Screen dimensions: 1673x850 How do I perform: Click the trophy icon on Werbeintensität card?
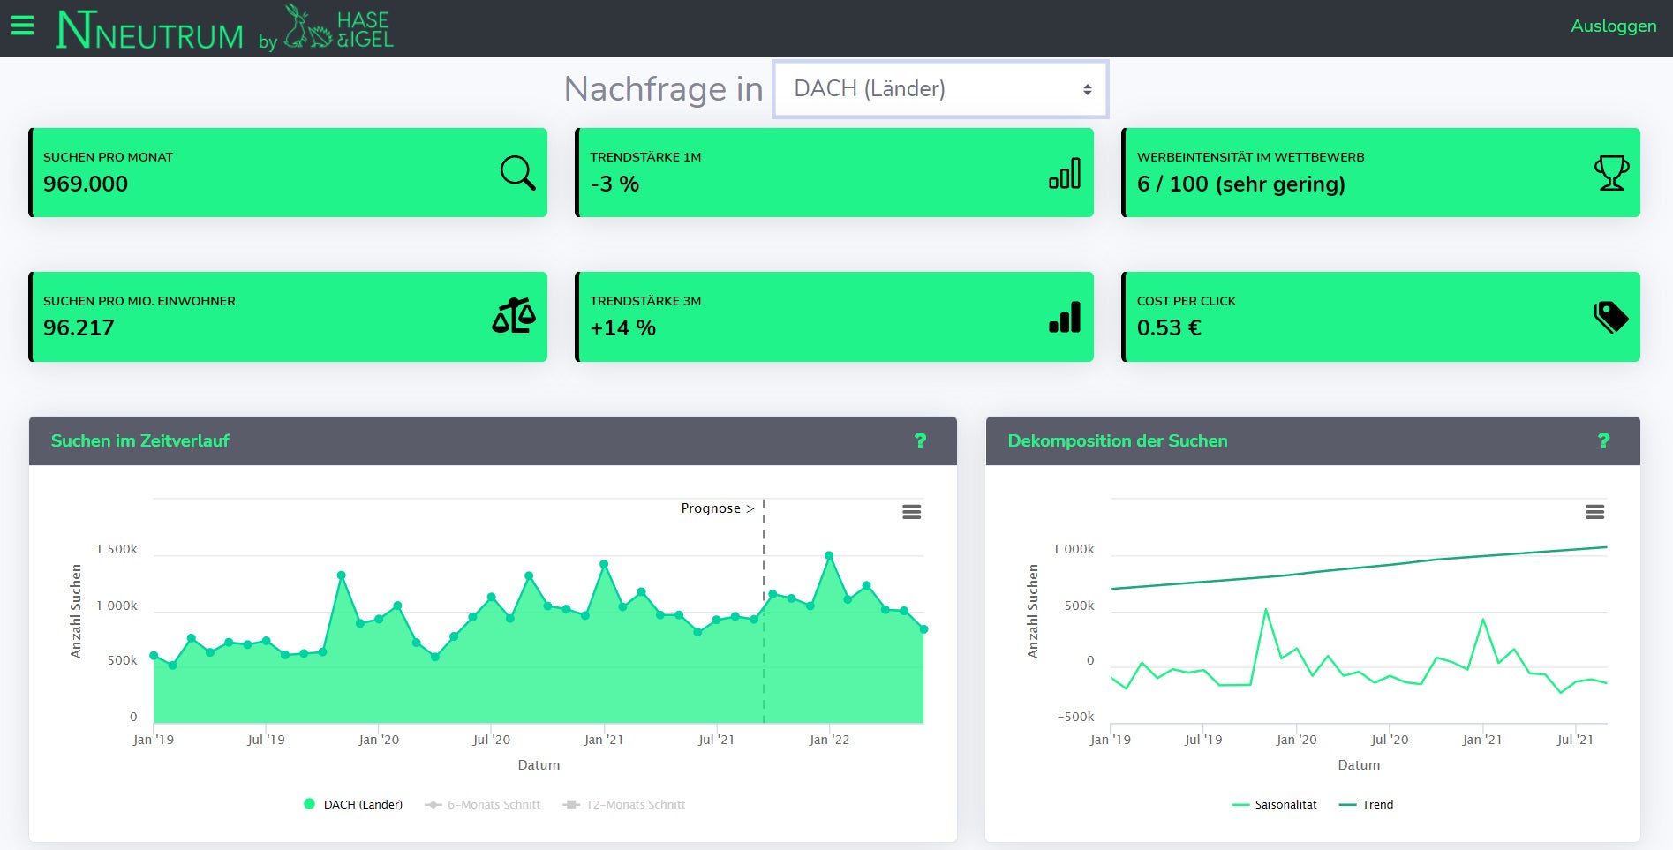tap(1611, 173)
